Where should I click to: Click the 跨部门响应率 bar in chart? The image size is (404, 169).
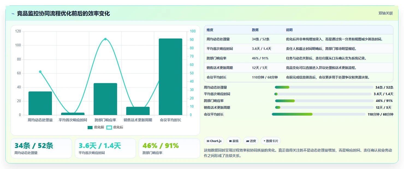[x=105, y=99]
